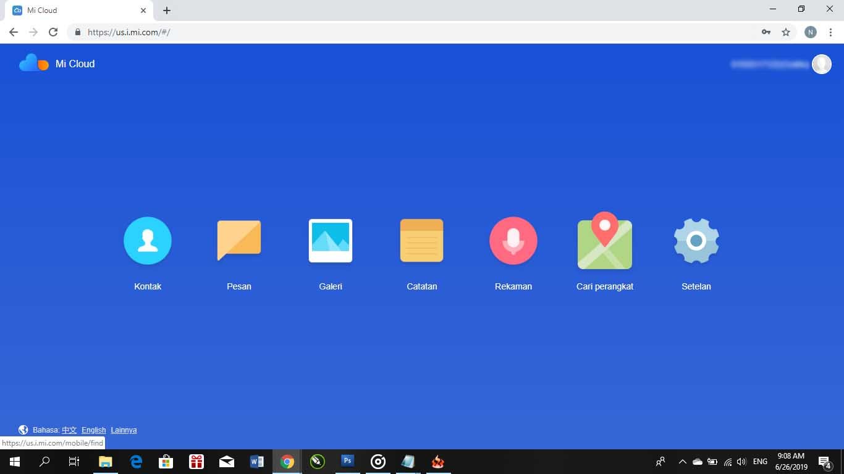
Task: Open a new browser tab
Action: pyautogui.click(x=167, y=10)
